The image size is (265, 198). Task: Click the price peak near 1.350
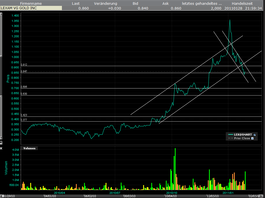[x=230, y=20]
